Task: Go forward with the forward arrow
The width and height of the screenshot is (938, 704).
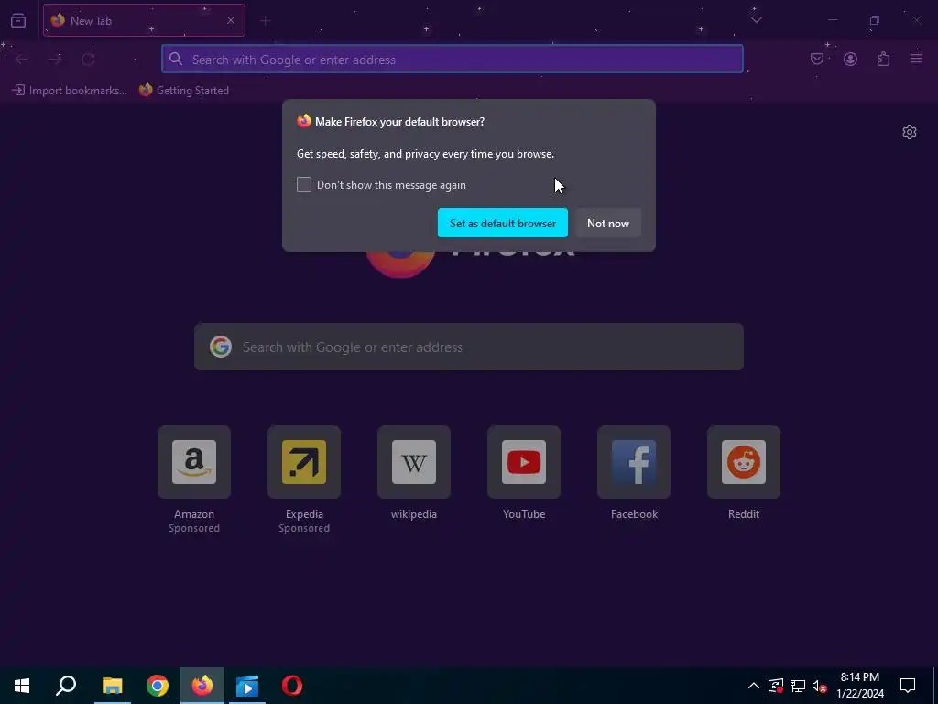Action: point(55,60)
